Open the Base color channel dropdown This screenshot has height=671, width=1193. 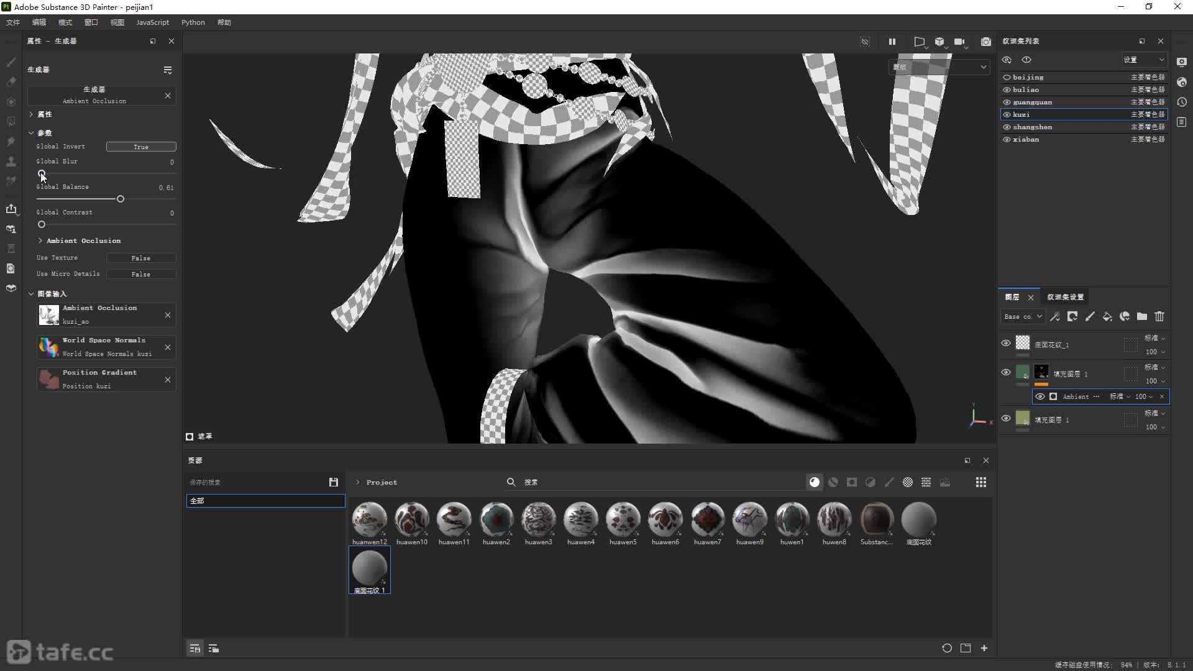pyautogui.click(x=1022, y=317)
